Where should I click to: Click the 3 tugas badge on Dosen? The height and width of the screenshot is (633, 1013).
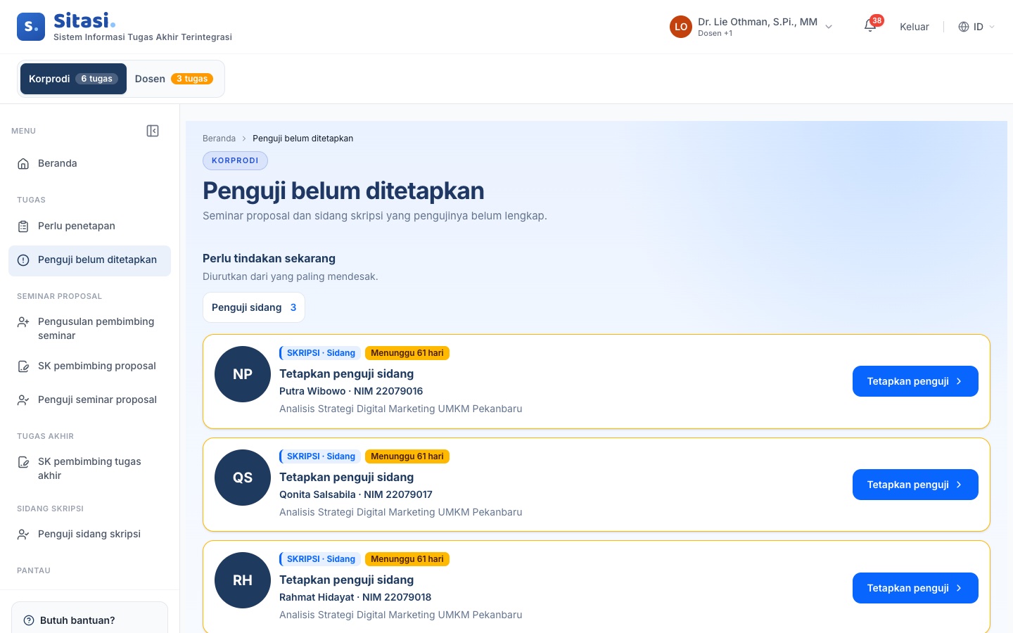click(192, 79)
